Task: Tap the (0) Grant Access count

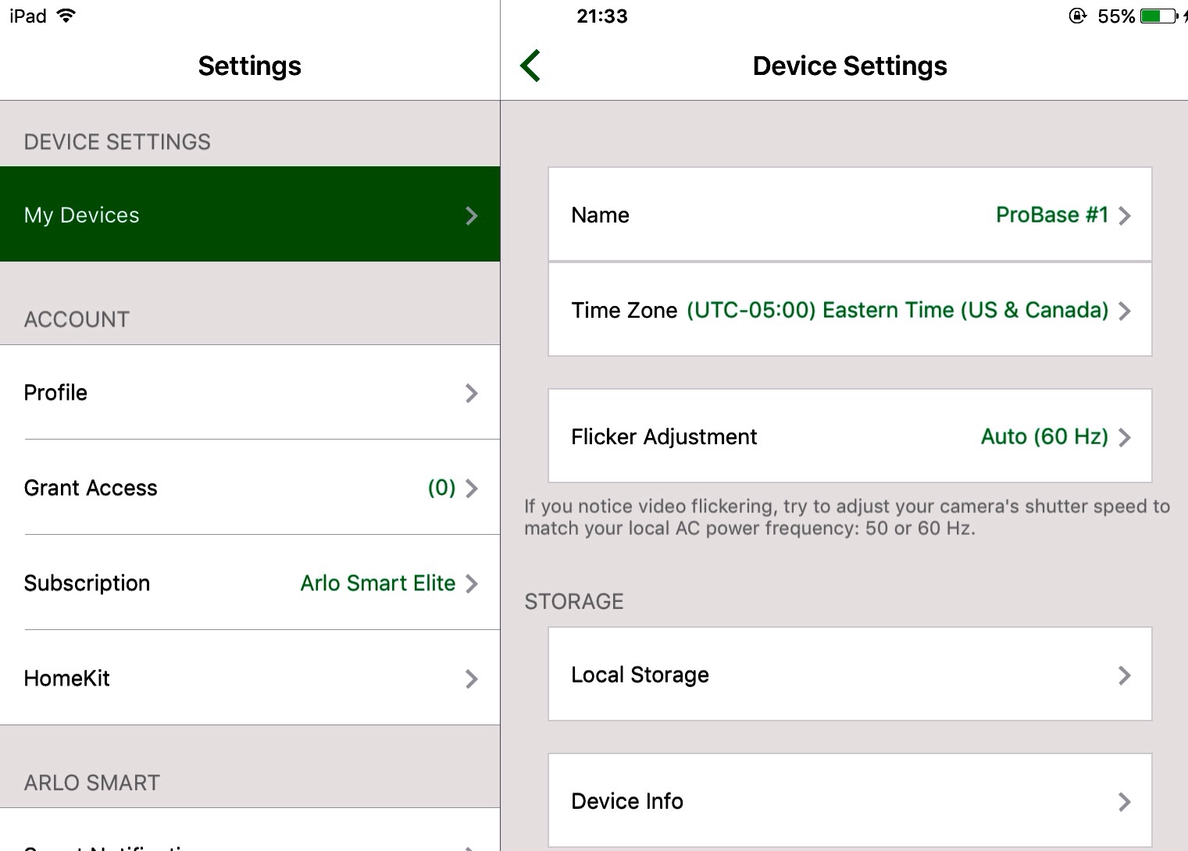Action: click(x=441, y=488)
